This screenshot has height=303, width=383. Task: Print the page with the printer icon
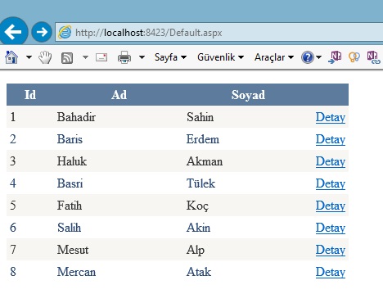tap(124, 57)
